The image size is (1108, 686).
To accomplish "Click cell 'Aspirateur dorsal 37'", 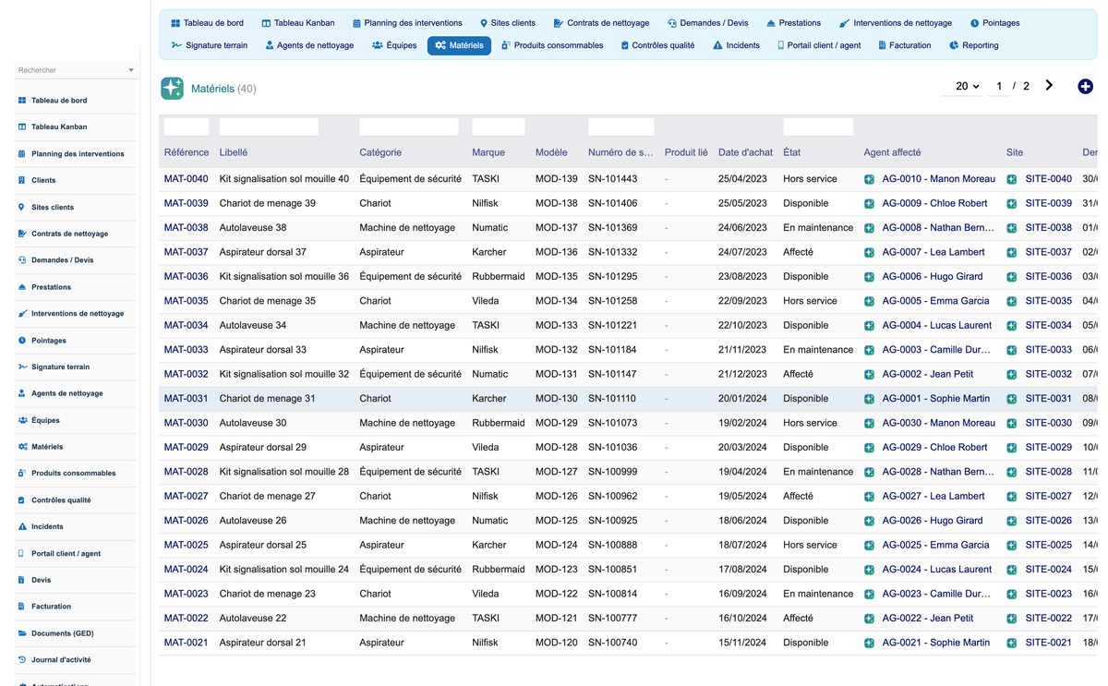I will pos(263,252).
